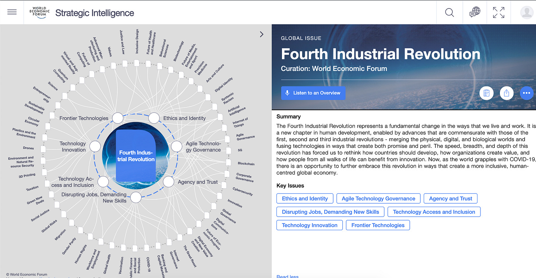Select The Great Reset topic
The height and width of the screenshot is (278, 536).
pos(190,256)
